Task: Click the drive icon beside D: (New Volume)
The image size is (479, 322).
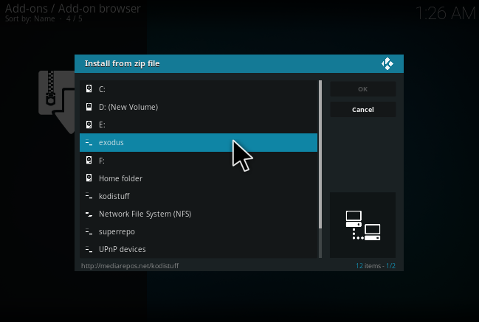Action: (89, 107)
